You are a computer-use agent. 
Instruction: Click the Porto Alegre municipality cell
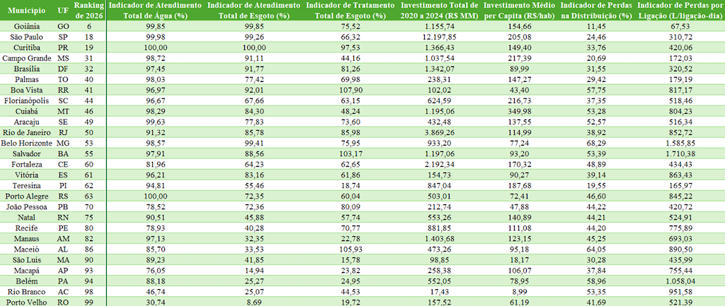(x=27, y=196)
